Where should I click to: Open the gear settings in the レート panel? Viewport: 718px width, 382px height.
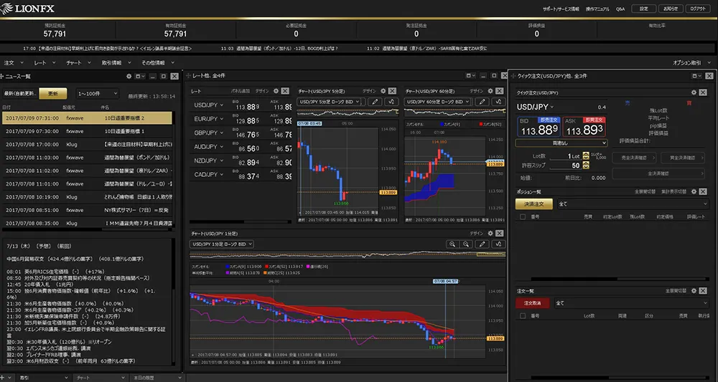(x=276, y=91)
